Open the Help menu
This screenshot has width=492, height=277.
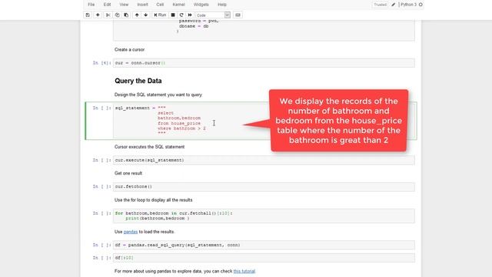(x=222, y=5)
